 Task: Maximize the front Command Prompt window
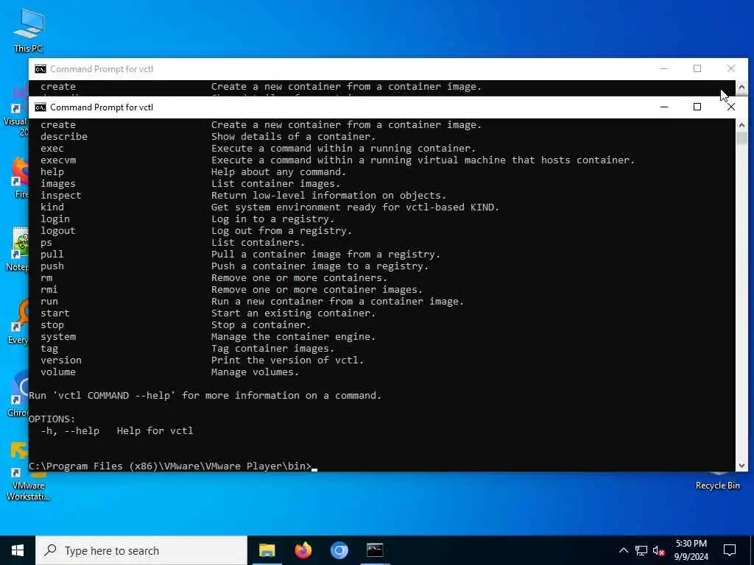(x=697, y=107)
